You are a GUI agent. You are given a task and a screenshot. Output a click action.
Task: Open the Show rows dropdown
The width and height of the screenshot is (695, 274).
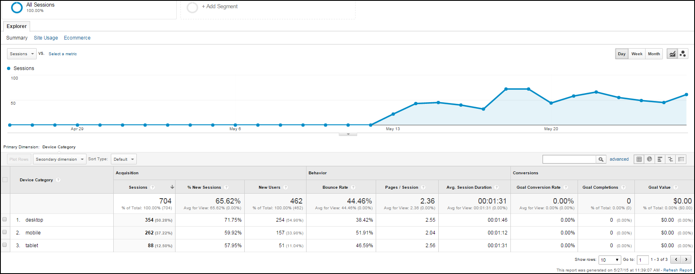[610, 260]
